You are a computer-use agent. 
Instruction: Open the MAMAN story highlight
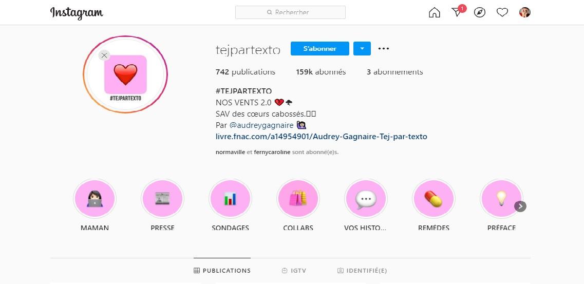(95, 200)
